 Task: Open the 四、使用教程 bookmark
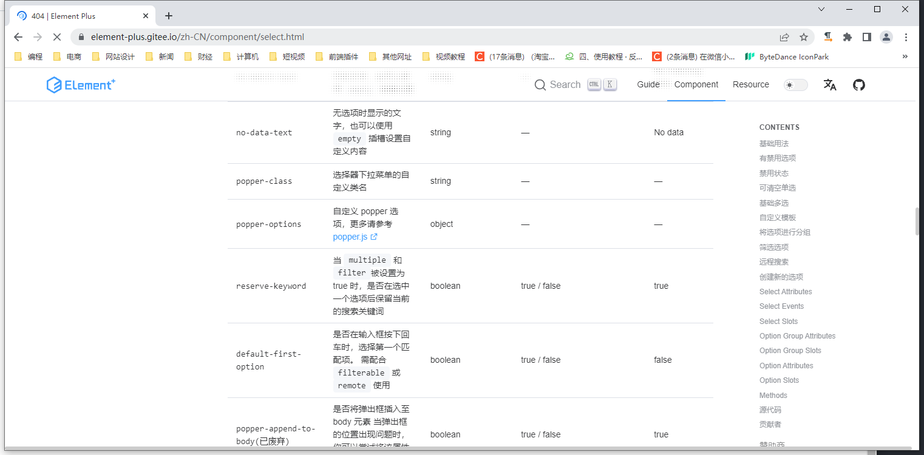tap(604, 56)
